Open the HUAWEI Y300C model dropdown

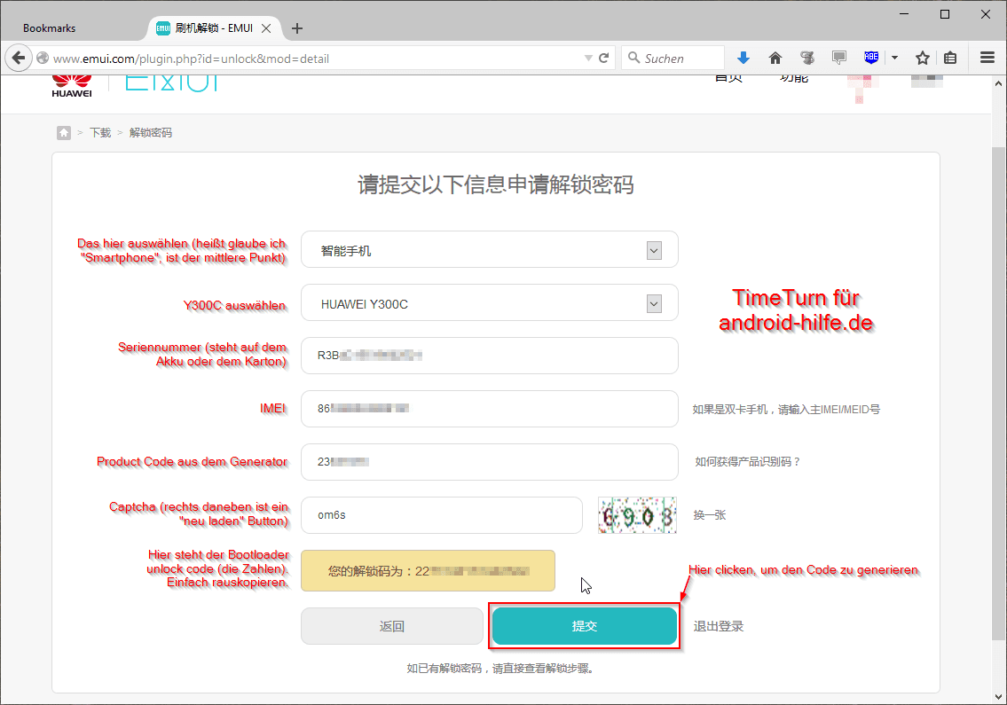[x=490, y=303]
